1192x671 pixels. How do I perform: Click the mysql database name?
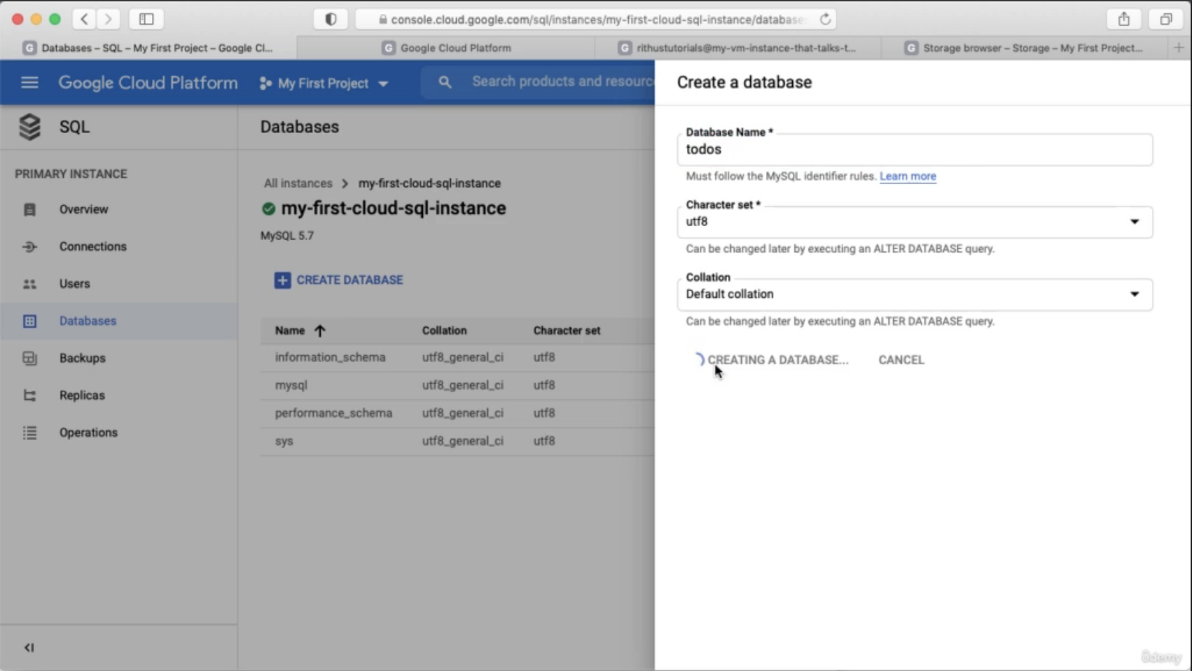291,385
